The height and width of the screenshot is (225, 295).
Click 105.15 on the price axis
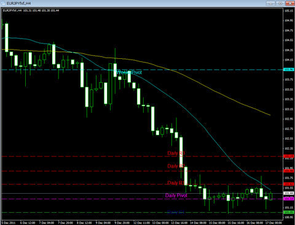(289, 10)
